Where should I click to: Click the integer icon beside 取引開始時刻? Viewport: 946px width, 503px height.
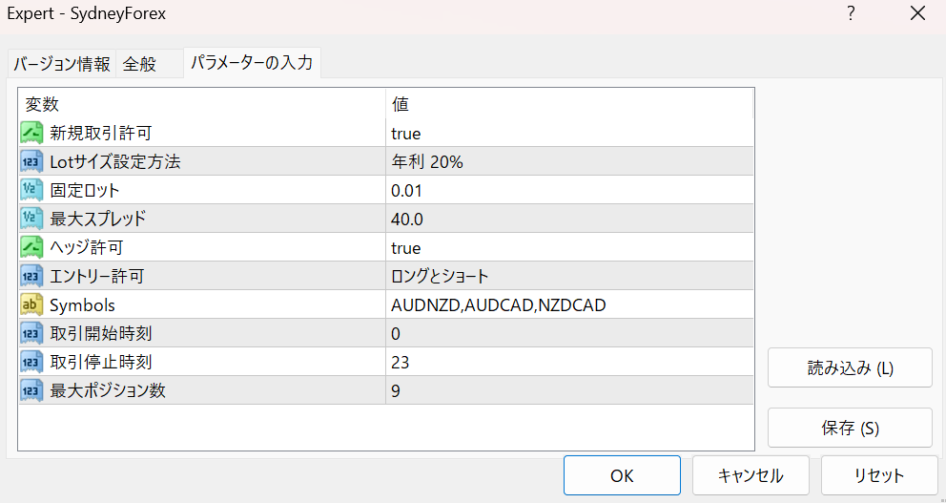pos(32,333)
